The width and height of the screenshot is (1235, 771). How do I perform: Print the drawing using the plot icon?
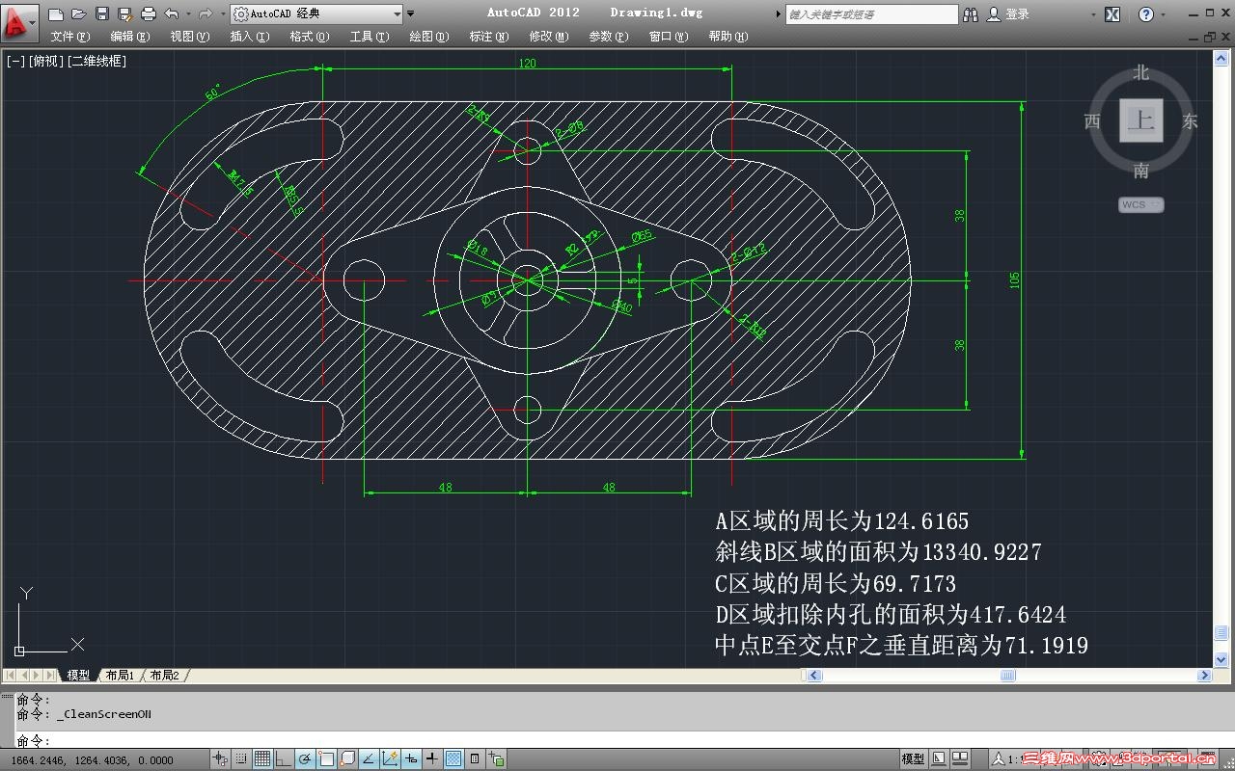[149, 13]
